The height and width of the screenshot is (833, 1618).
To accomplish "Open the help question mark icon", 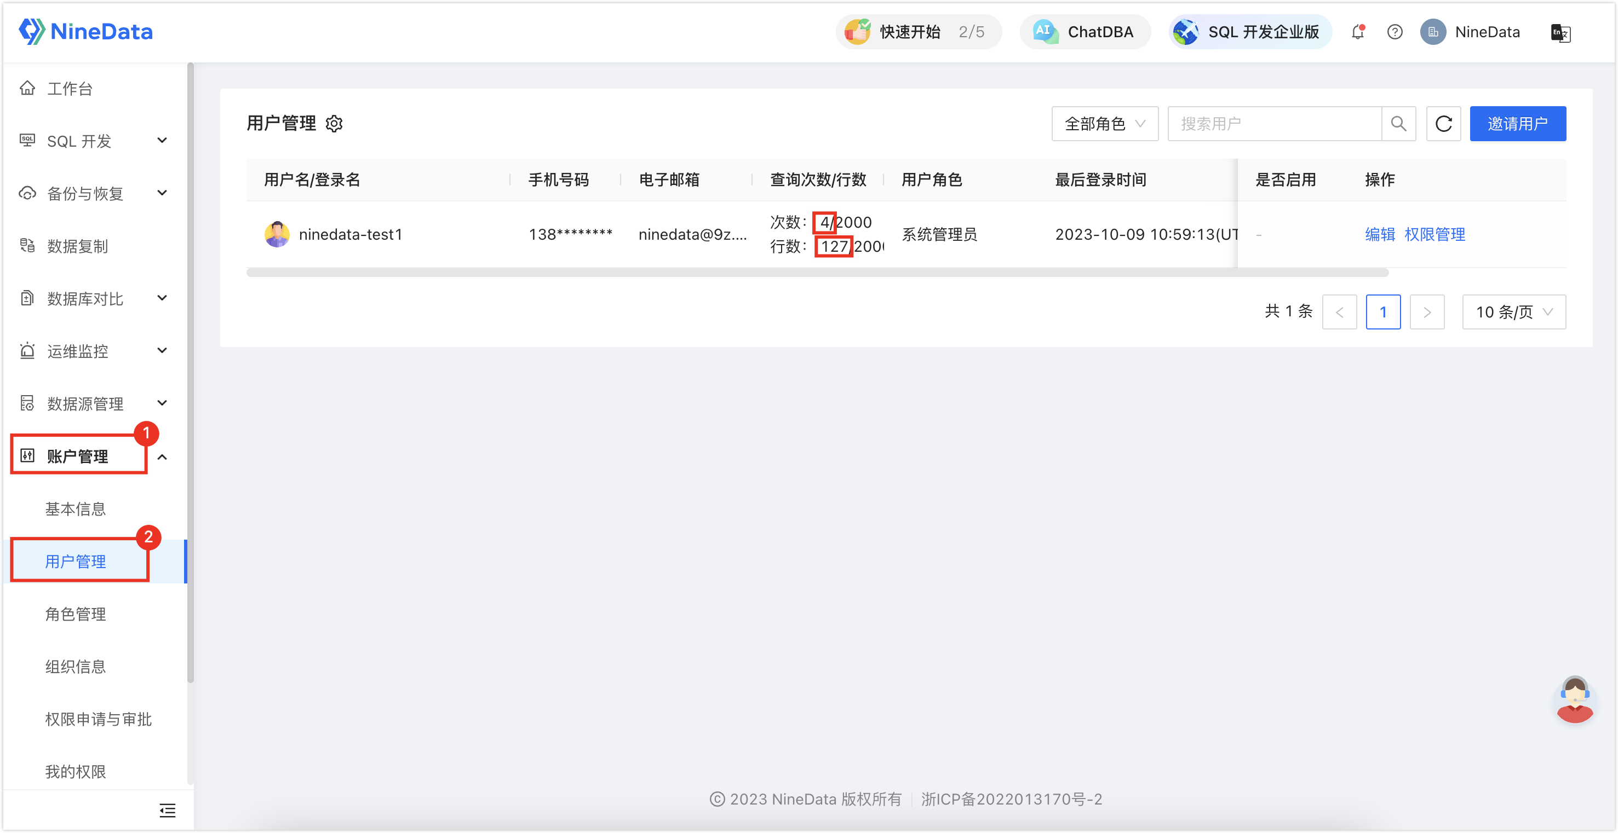I will (1395, 32).
